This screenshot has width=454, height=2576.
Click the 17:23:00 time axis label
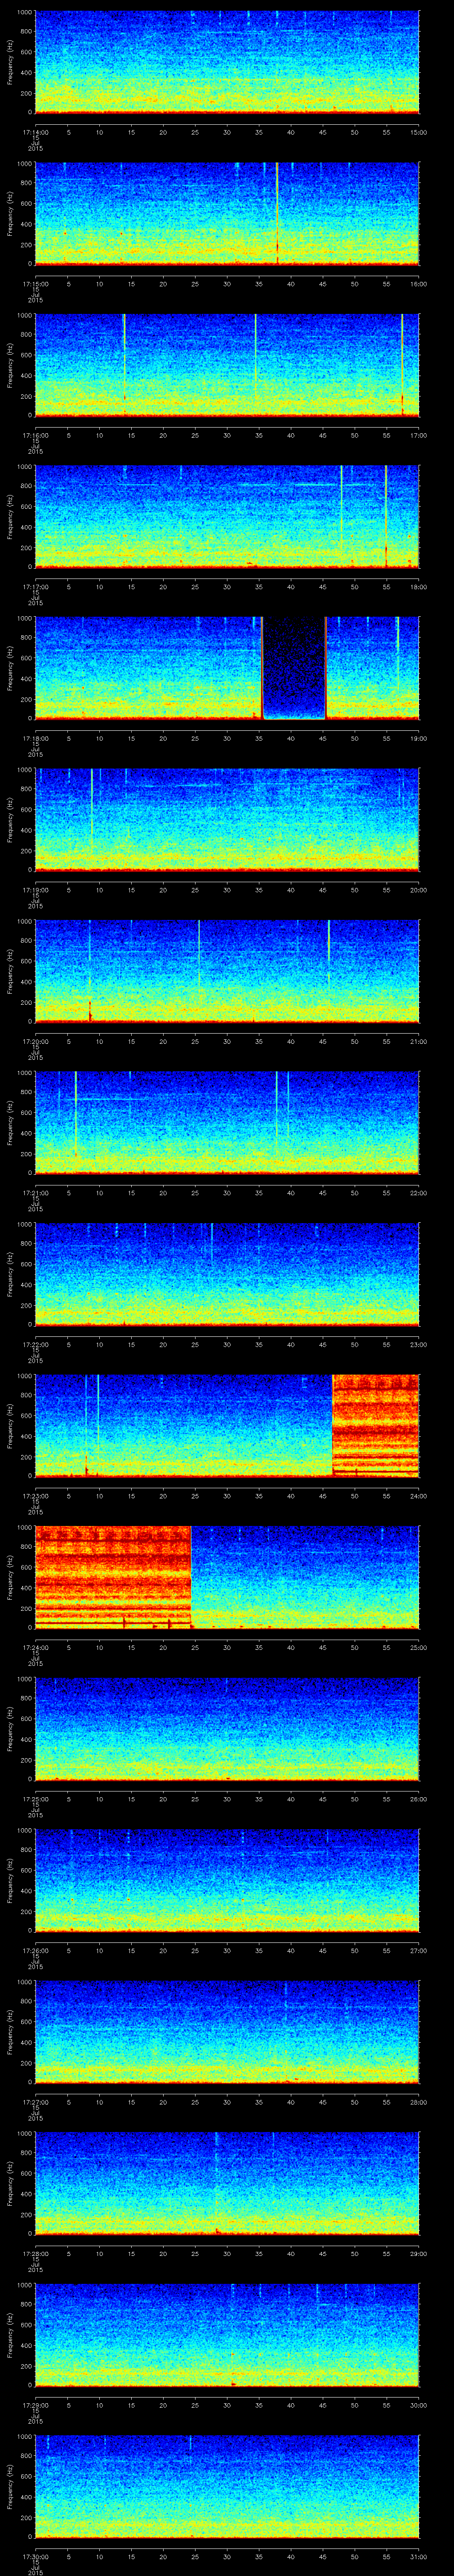[35, 1496]
